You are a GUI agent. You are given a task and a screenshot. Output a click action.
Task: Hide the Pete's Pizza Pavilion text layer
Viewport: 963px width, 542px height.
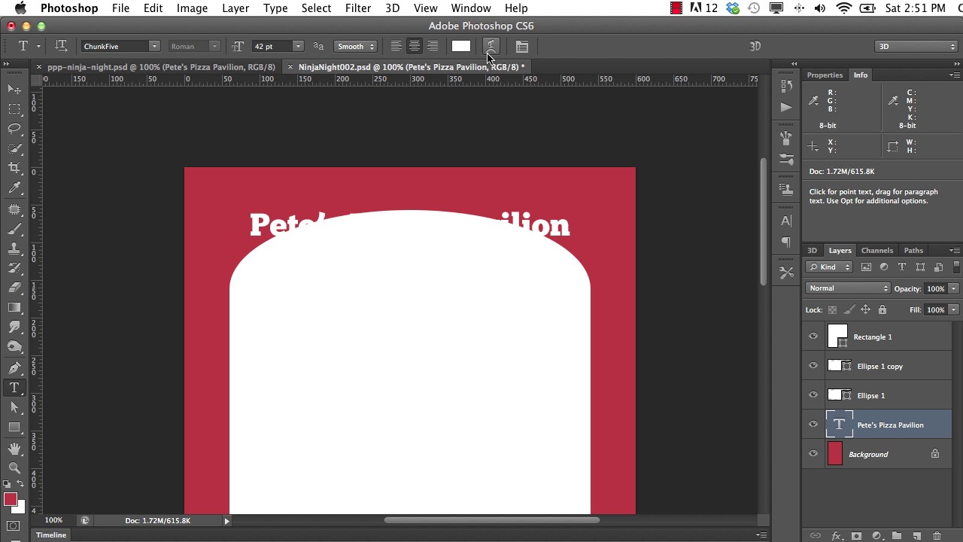813,425
